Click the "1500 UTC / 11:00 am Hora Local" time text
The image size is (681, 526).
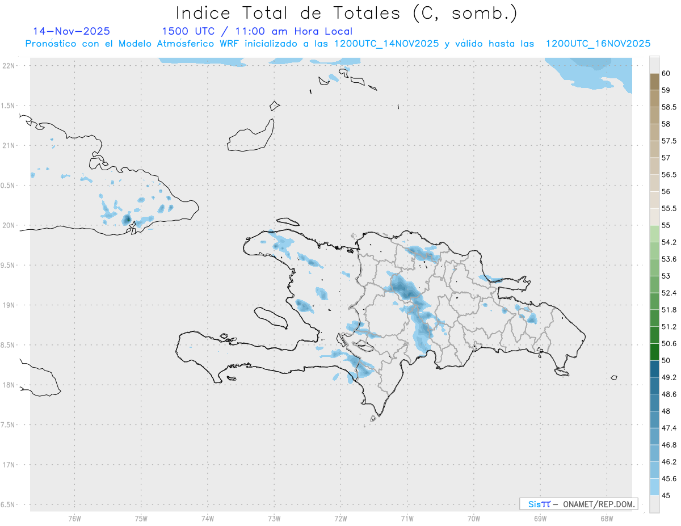pyautogui.click(x=257, y=31)
